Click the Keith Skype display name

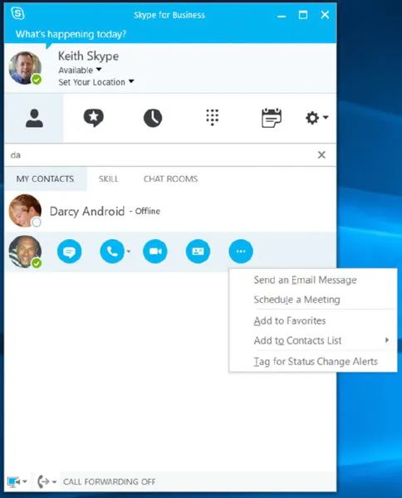(x=88, y=56)
